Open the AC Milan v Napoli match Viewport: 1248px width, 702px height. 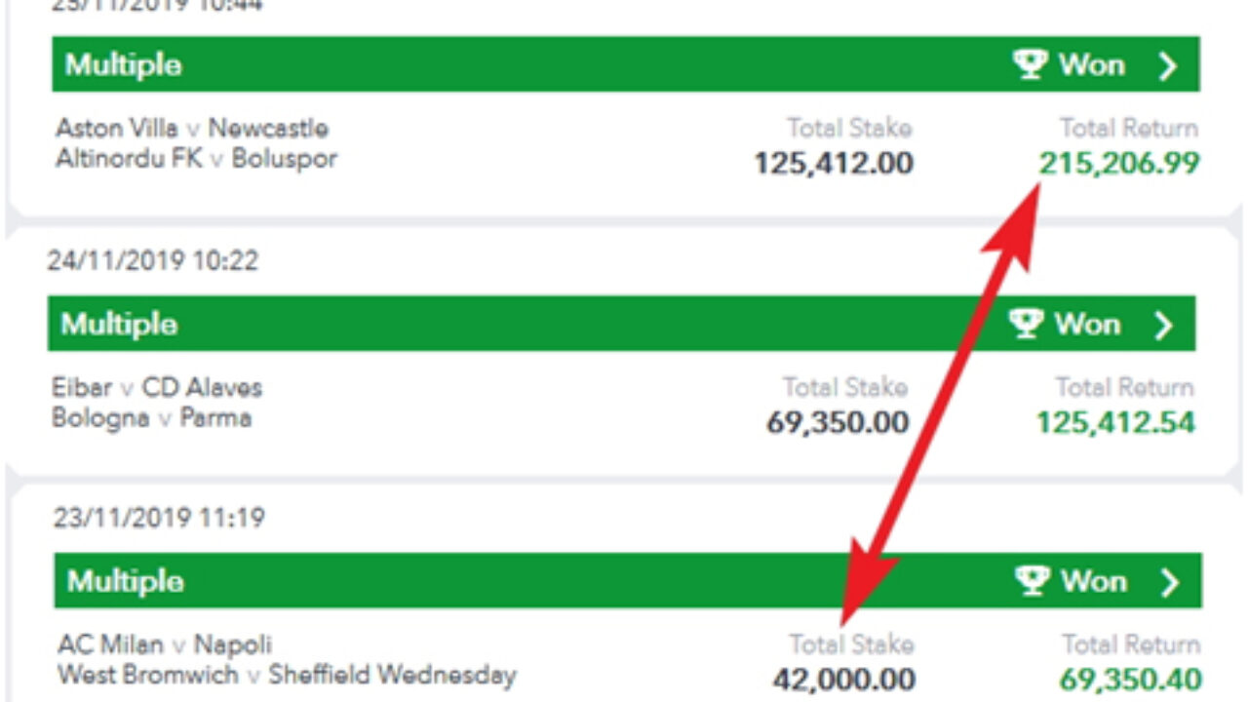[x=165, y=644]
